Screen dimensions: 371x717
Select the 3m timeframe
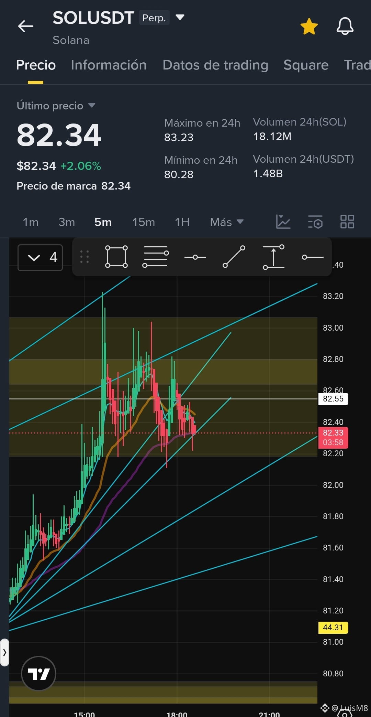pyautogui.click(x=67, y=222)
